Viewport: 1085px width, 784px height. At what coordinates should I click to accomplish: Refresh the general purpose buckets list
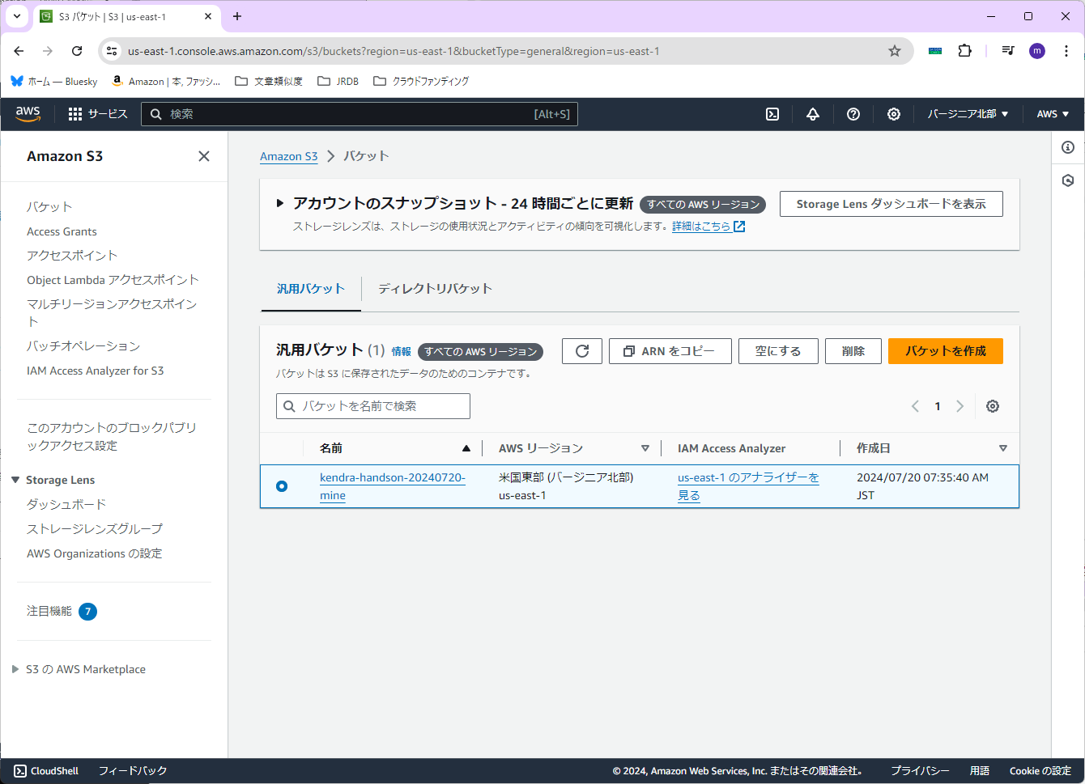[x=582, y=351]
